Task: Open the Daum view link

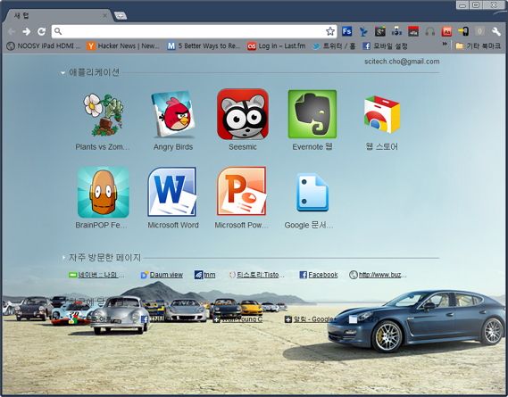Action: click(x=162, y=275)
